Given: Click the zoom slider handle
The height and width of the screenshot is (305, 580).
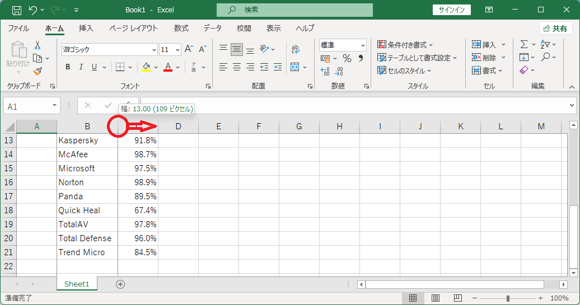Looking at the screenshot, I should [x=508, y=298].
